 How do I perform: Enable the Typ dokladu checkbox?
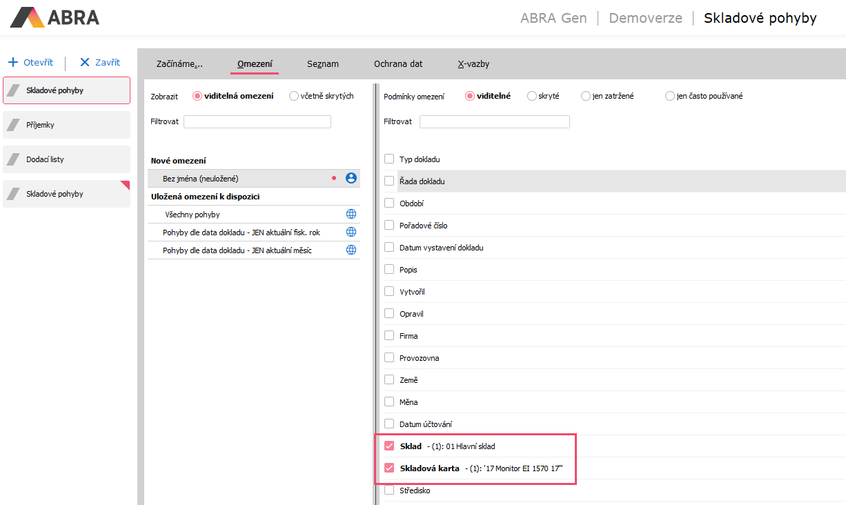click(389, 159)
